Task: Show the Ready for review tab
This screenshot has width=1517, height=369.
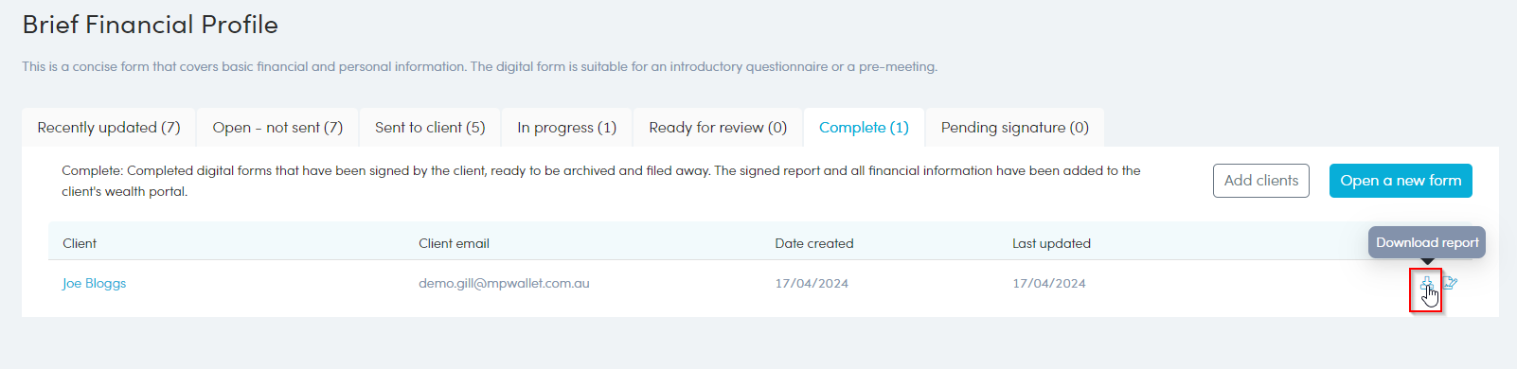Action: 718,128
